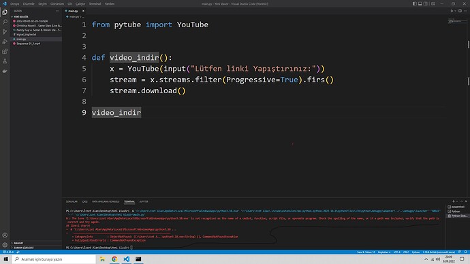Change the UTF-8 encoding in the status bar
470x264 pixels.
pyautogui.click(x=397, y=252)
